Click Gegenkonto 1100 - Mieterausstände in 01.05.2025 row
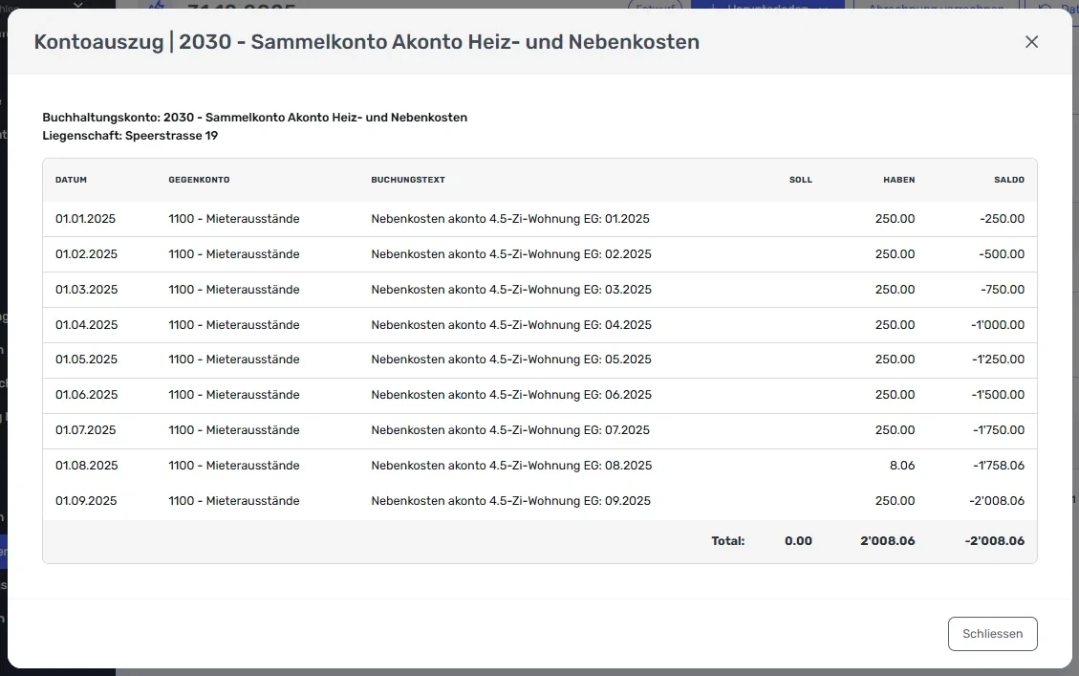 tap(234, 360)
